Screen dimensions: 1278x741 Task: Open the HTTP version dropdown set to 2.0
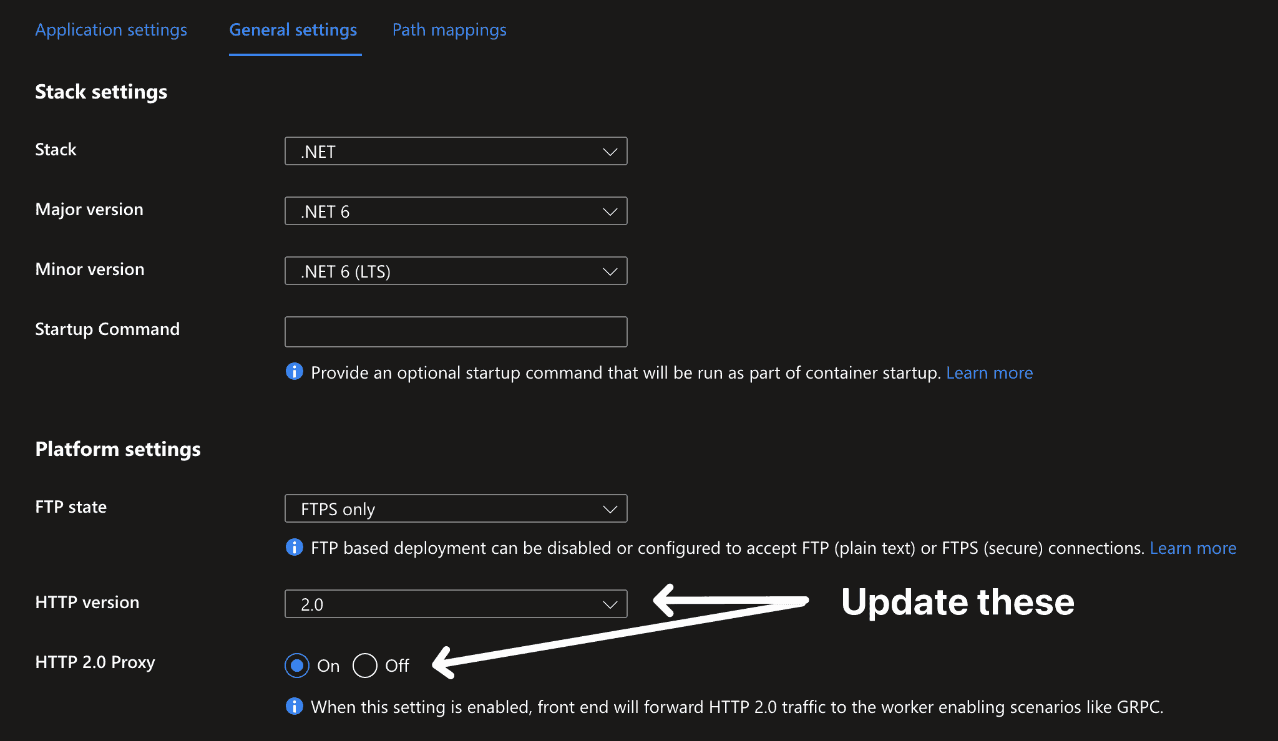pyautogui.click(x=456, y=604)
